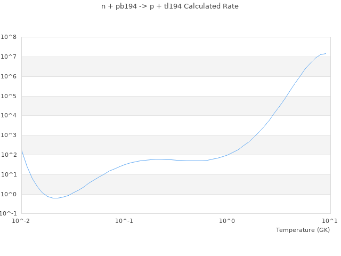Select the 10^3 y-axis tick label

point(9,135)
